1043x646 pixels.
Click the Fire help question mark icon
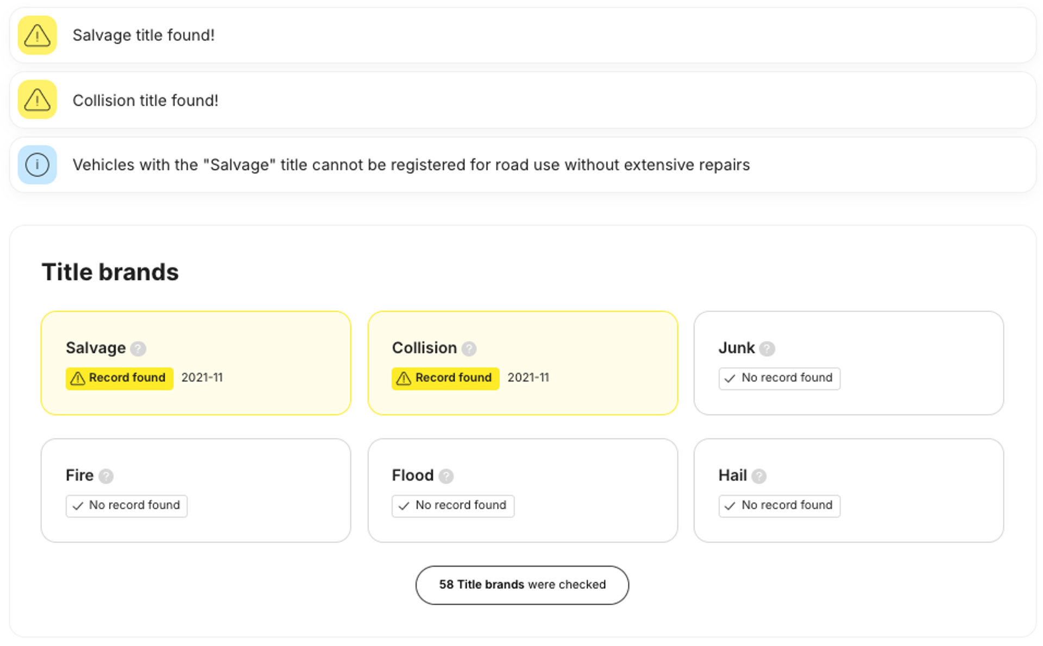tap(106, 476)
